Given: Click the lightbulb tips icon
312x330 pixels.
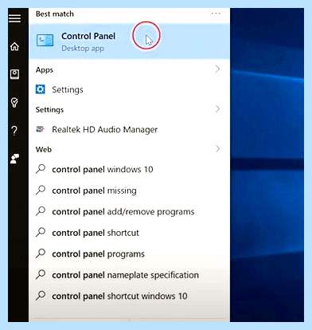Looking at the screenshot, I should (x=14, y=102).
